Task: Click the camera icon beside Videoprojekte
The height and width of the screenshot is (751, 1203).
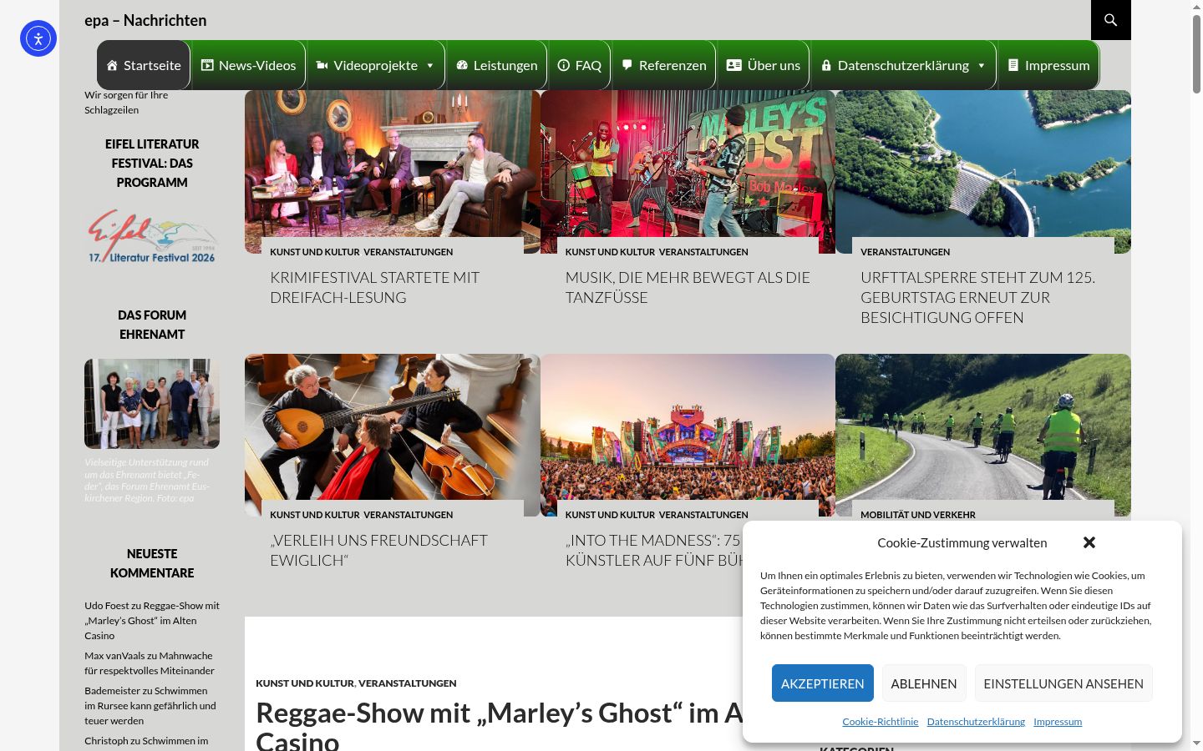Action: (322, 65)
